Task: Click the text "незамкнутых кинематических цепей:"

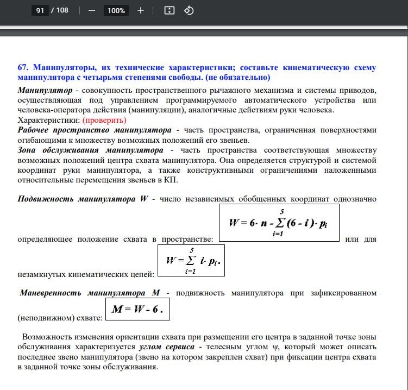Action: (85, 276)
